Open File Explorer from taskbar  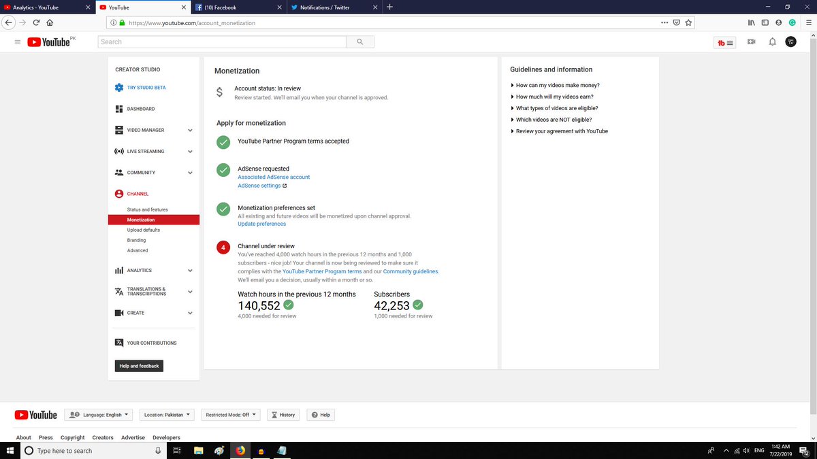pos(198,450)
